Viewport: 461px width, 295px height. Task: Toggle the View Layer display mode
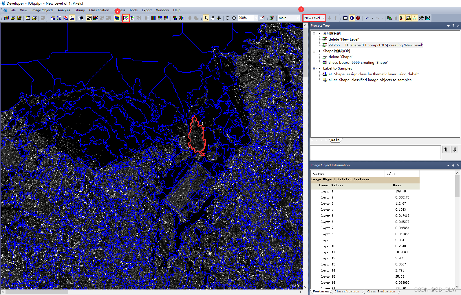(89, 18)
